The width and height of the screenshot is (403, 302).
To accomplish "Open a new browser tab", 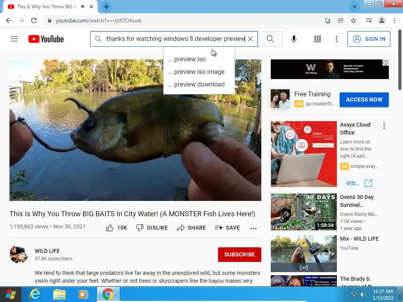I will pos(106,7).
